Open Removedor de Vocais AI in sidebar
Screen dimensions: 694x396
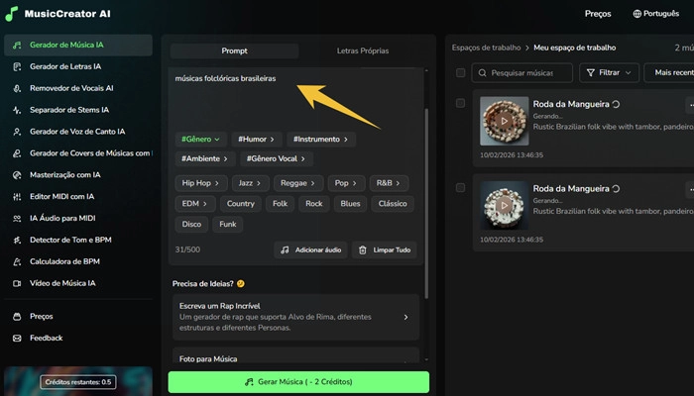pyautogui.click(x=78, y=88)
